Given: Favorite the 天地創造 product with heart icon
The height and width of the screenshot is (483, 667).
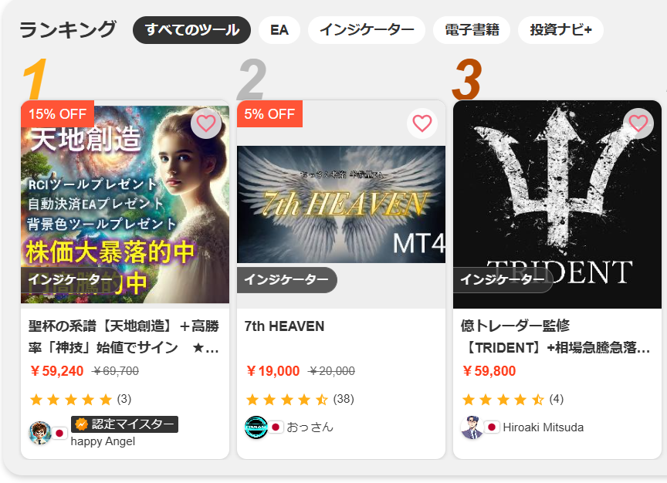Looking at the screenshot, I should (206, 123).
